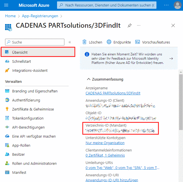Viewport: 183px width, 182px height.
Task: Open the Umleitungs-URIs link
Action: 123,168
